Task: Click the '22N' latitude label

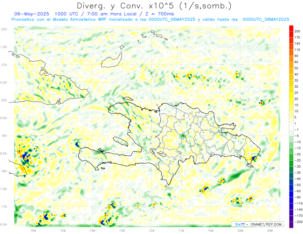Action: pyautogui.click(x=4, y=29)
